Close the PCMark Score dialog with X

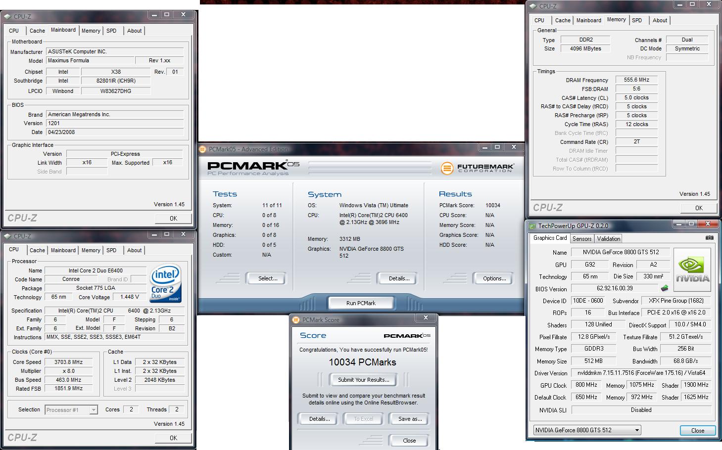(426, 317)
